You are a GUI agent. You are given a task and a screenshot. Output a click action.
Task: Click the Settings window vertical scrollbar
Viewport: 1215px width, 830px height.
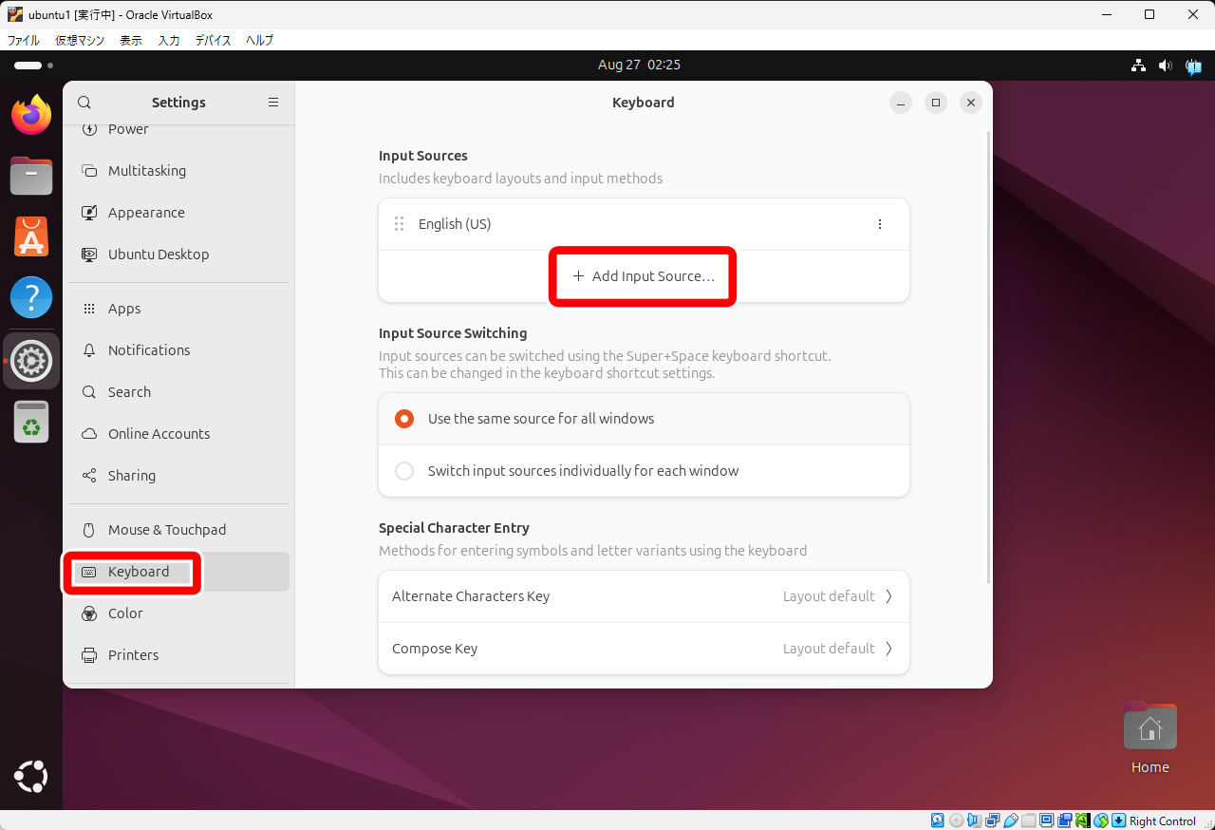pyautogui.click(x=990, y=356)
